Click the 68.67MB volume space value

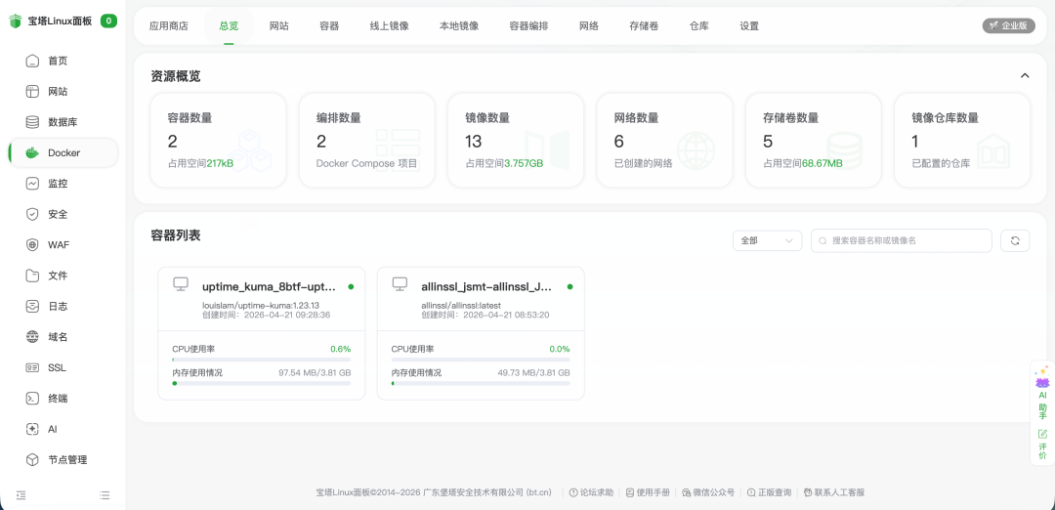point(823,163)
